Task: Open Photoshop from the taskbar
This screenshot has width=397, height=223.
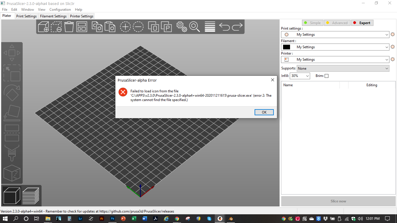Action: click(112, 219)
